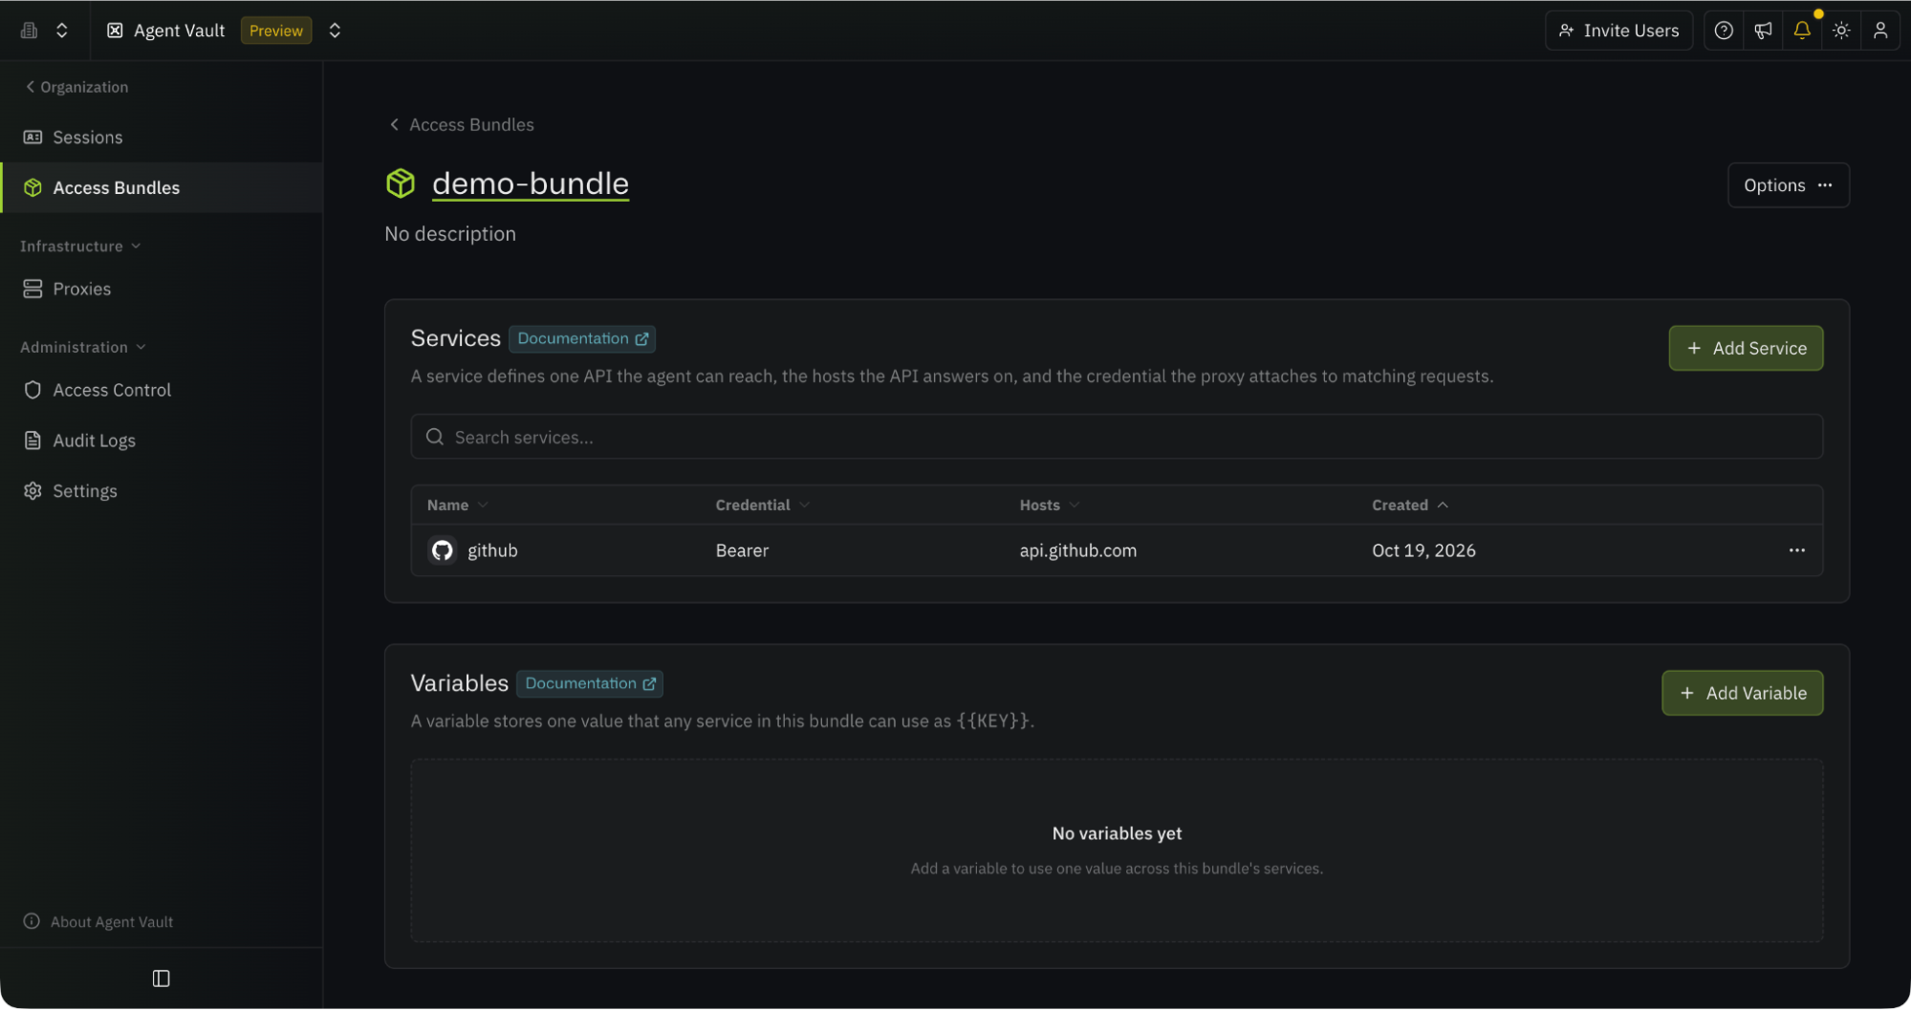Click the No description text
The image size is (1911, 1010).
click(x=450, y=234)
